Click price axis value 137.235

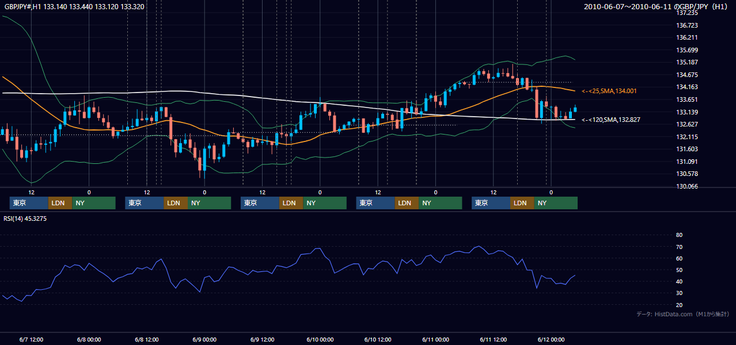(x=687, y=13)
